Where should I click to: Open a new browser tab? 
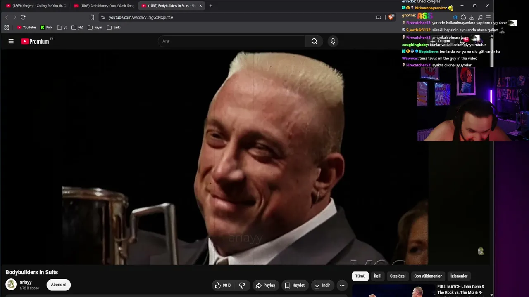(211, 6)
